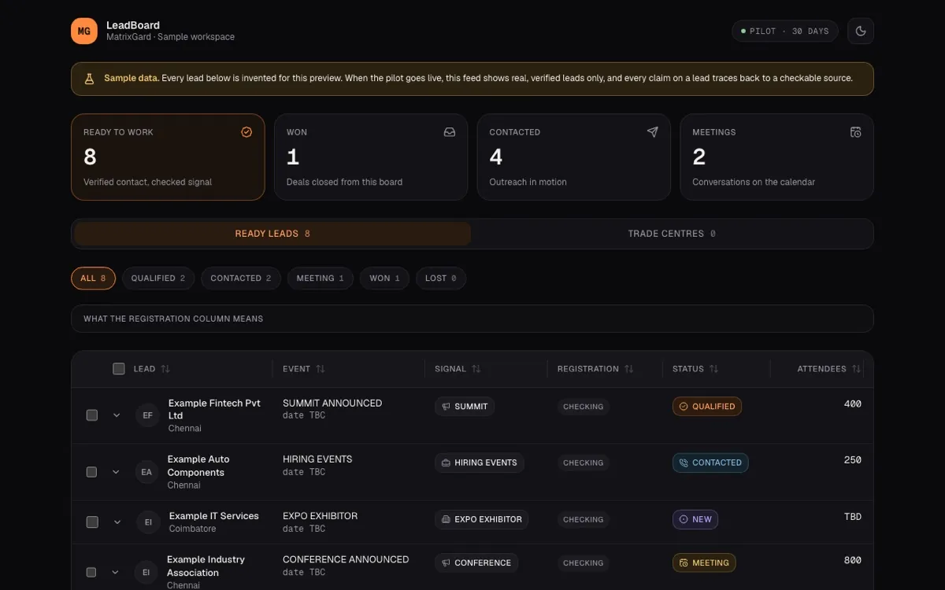Click the HIRING EVENTS signal badge
945x590 pixels.
(x=479, y=463)
